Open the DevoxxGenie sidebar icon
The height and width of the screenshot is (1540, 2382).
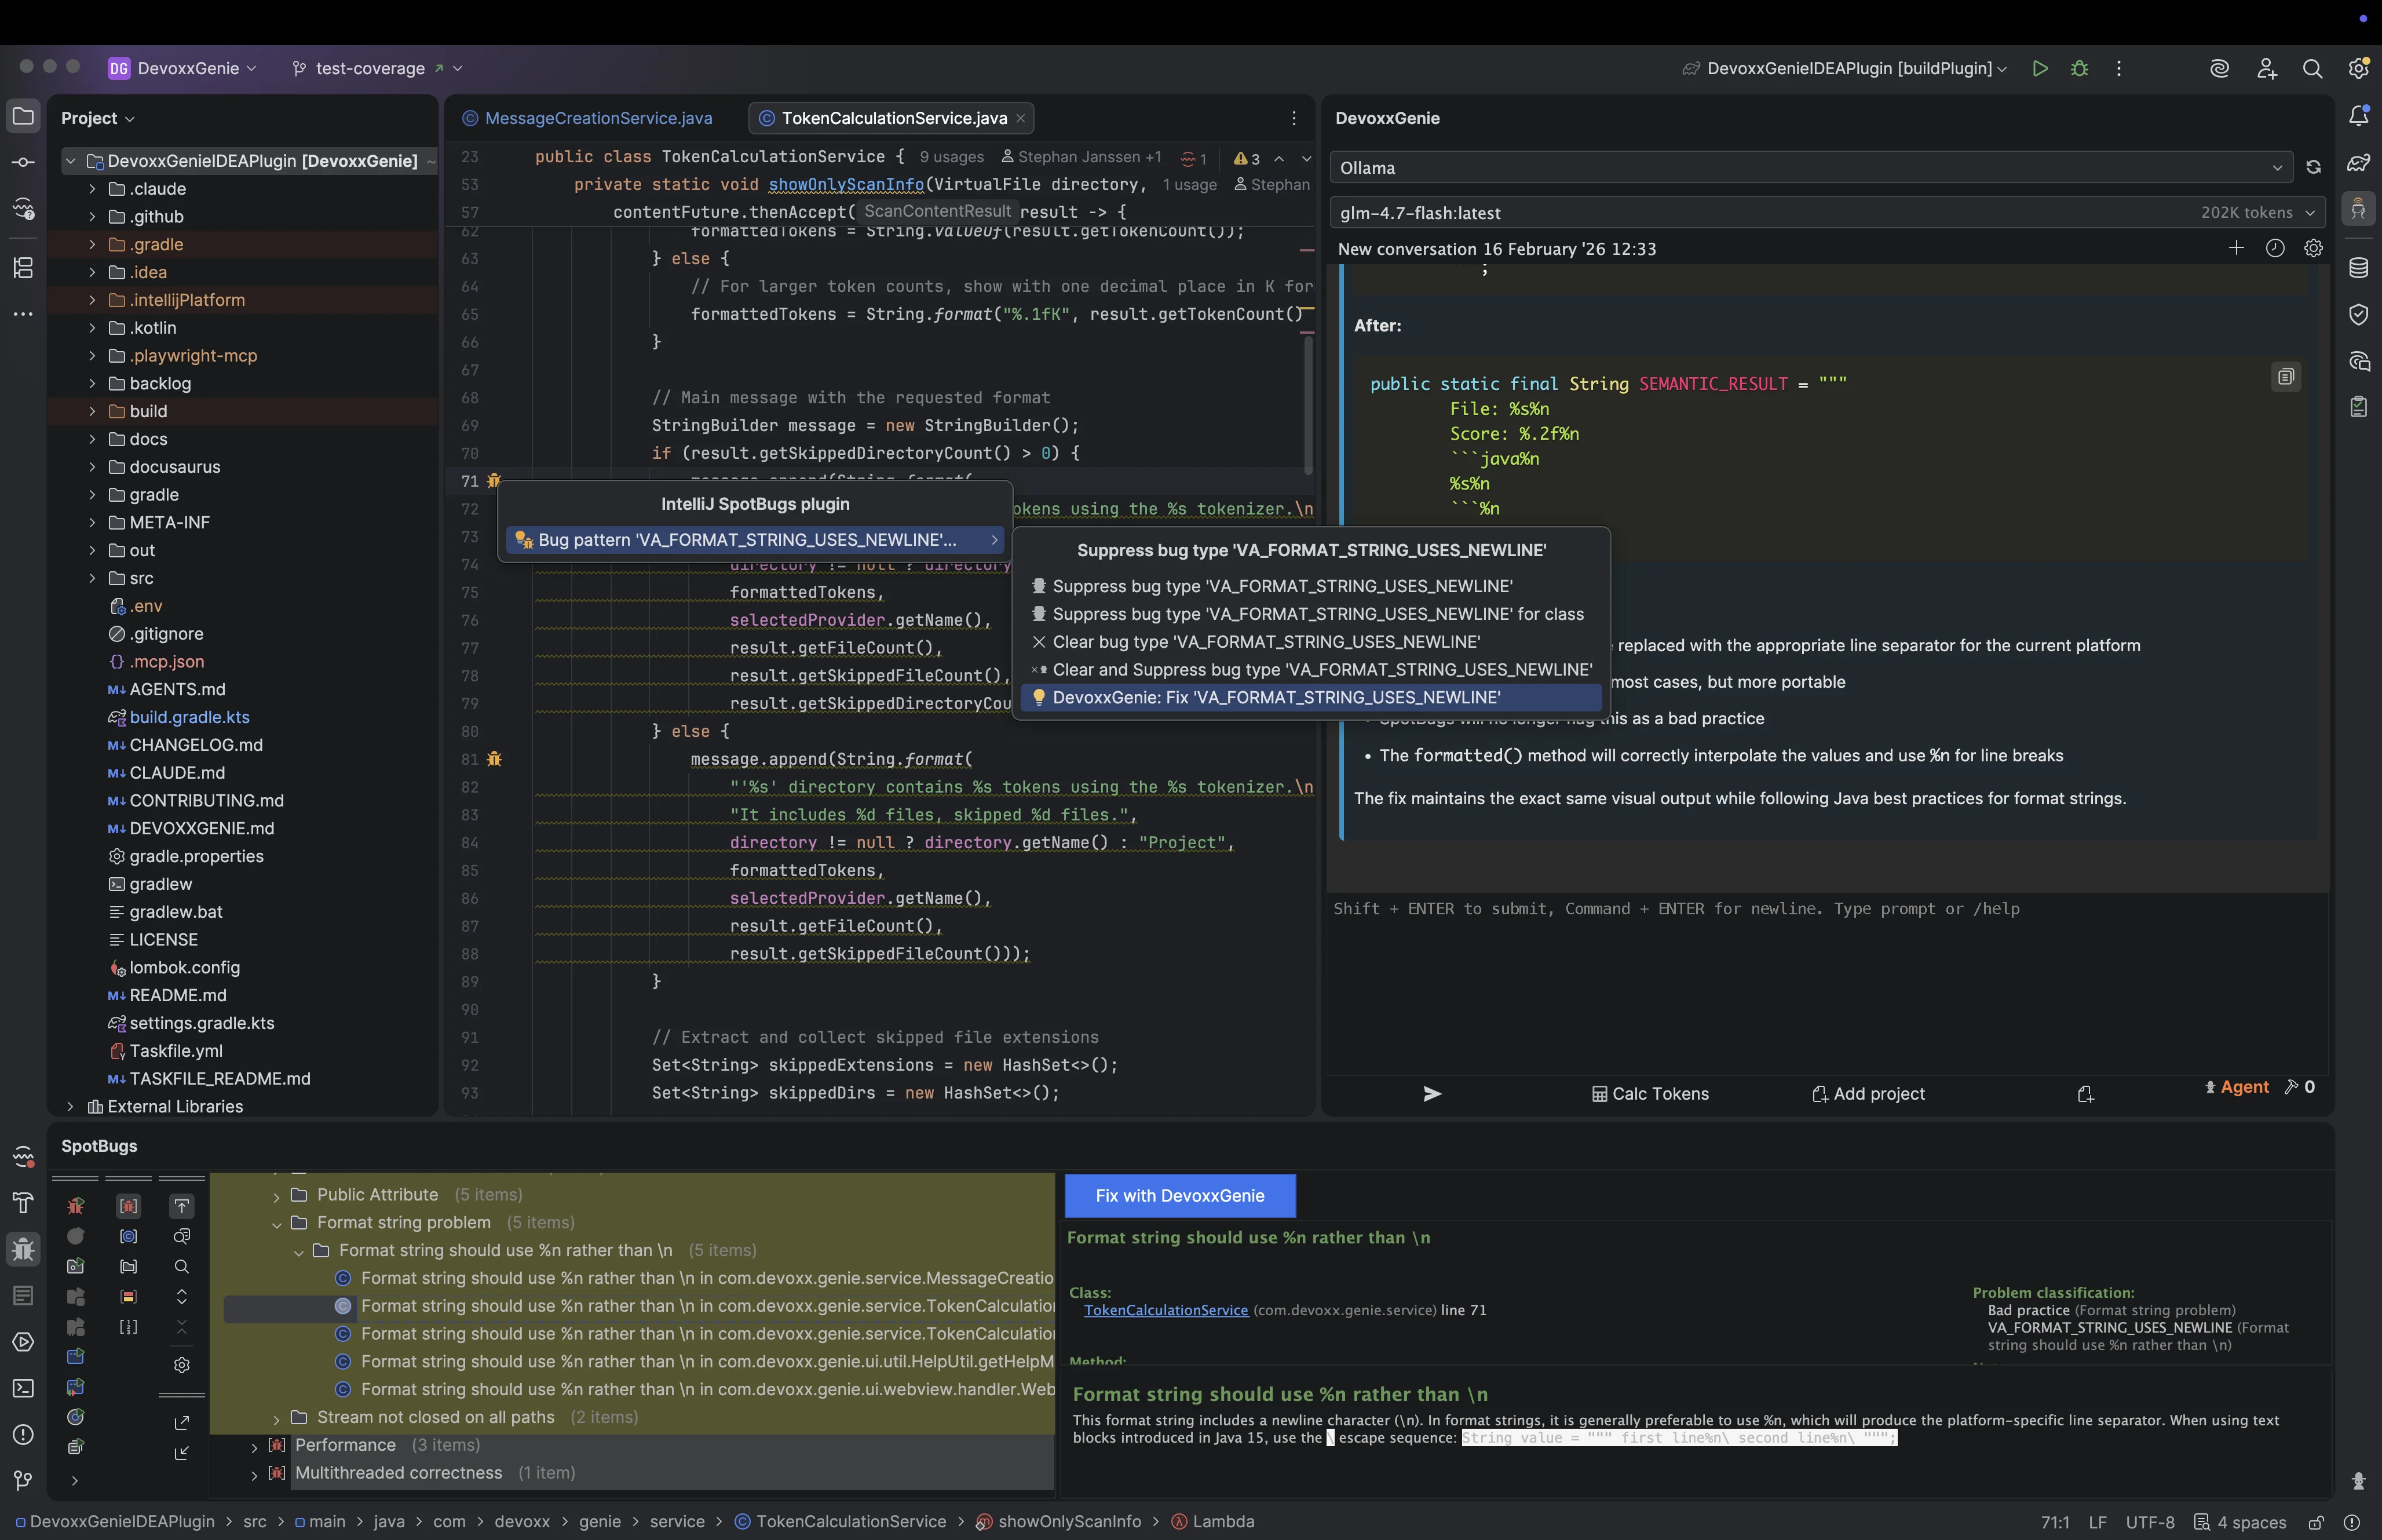pos(2359,209)
